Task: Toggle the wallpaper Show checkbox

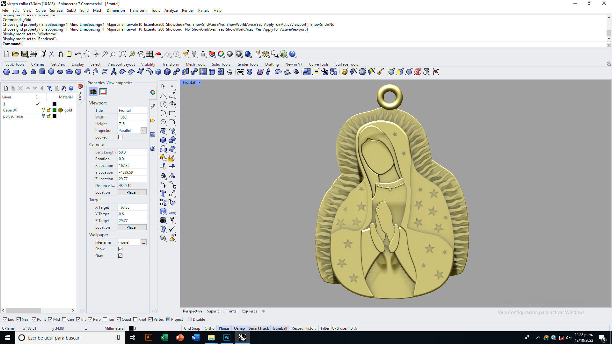Action: click(120, 249)
